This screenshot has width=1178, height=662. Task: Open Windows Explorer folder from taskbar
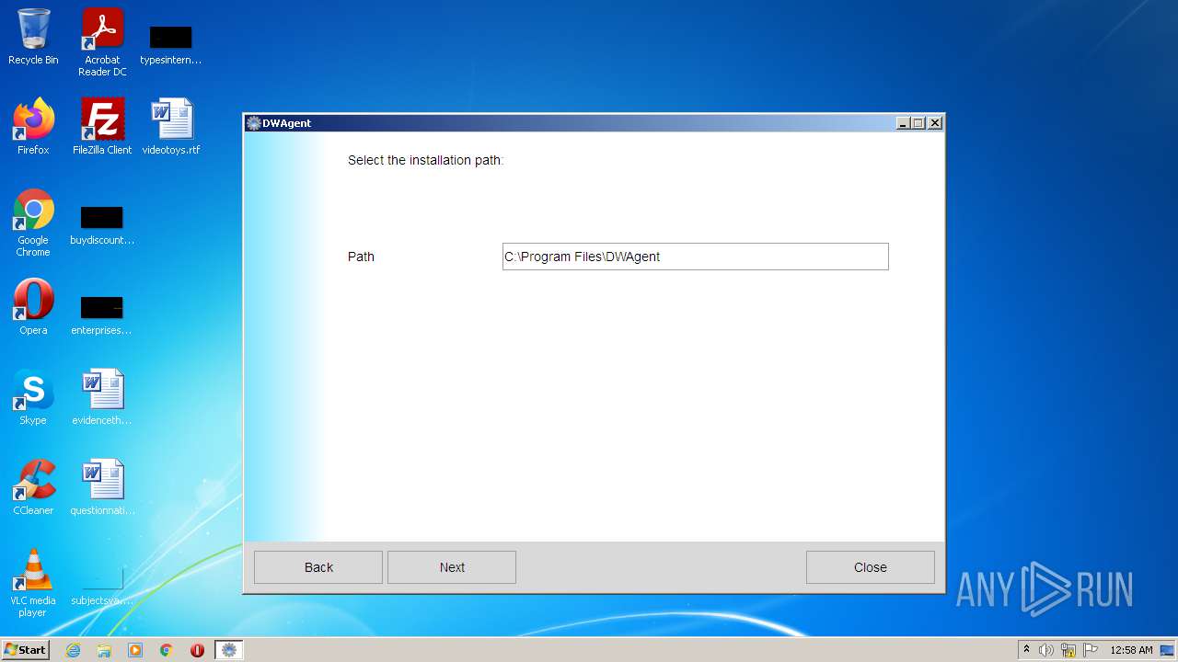click(104, 650)
